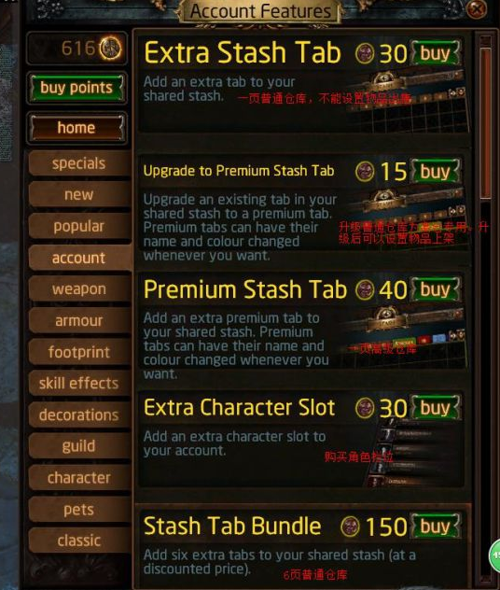Image resolution: width=500 pixels, height=590 pixels.
Task: Select the skill effects category
Action: pyautogui.click(x=79, y=383)
